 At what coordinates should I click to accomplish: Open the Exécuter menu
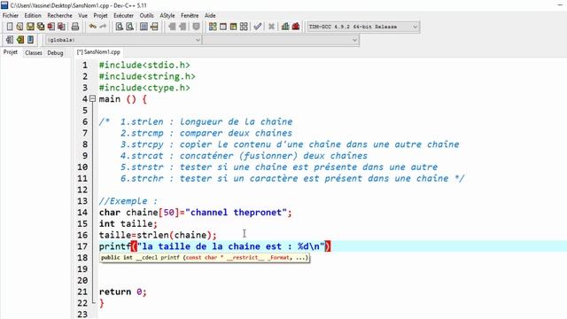[x=124, y=16]
